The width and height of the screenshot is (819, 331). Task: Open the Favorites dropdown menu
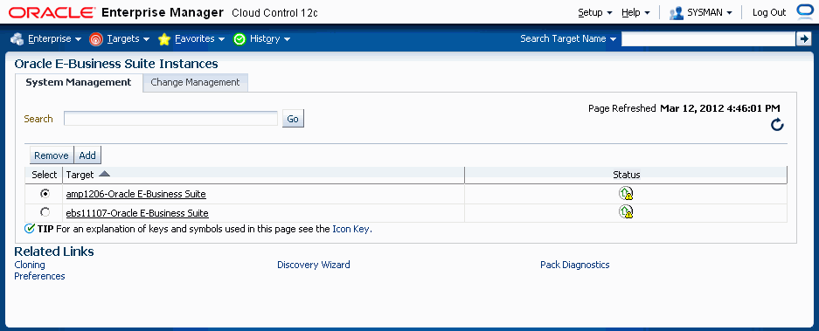(x=199, y=38)
